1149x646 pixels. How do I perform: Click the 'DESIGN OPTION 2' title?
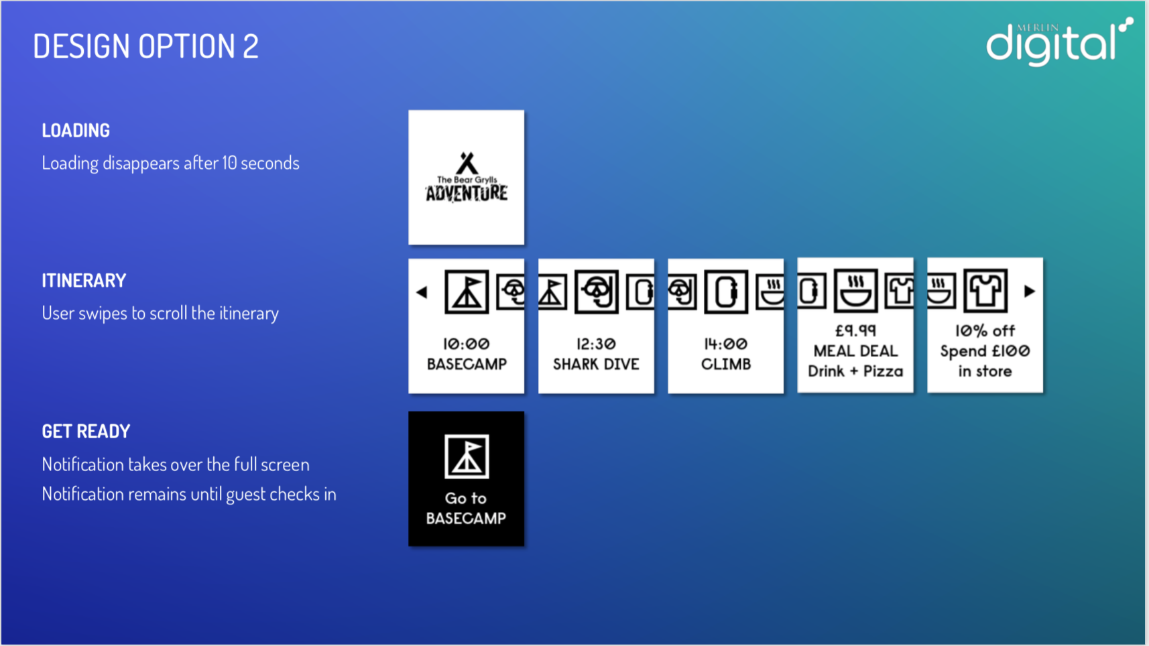145,46
